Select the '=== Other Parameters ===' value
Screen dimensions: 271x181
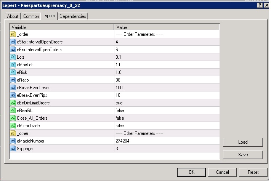[x=167, y=133]
